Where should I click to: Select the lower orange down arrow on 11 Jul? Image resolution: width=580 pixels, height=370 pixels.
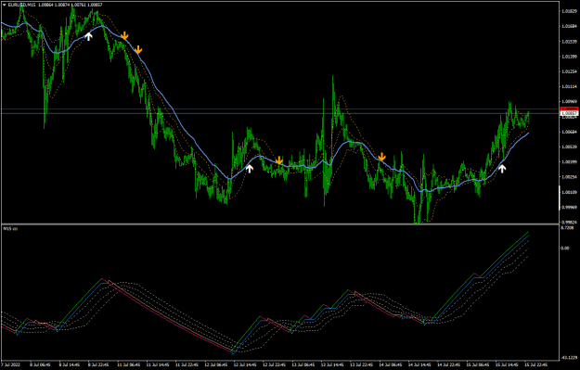(138, 49)
